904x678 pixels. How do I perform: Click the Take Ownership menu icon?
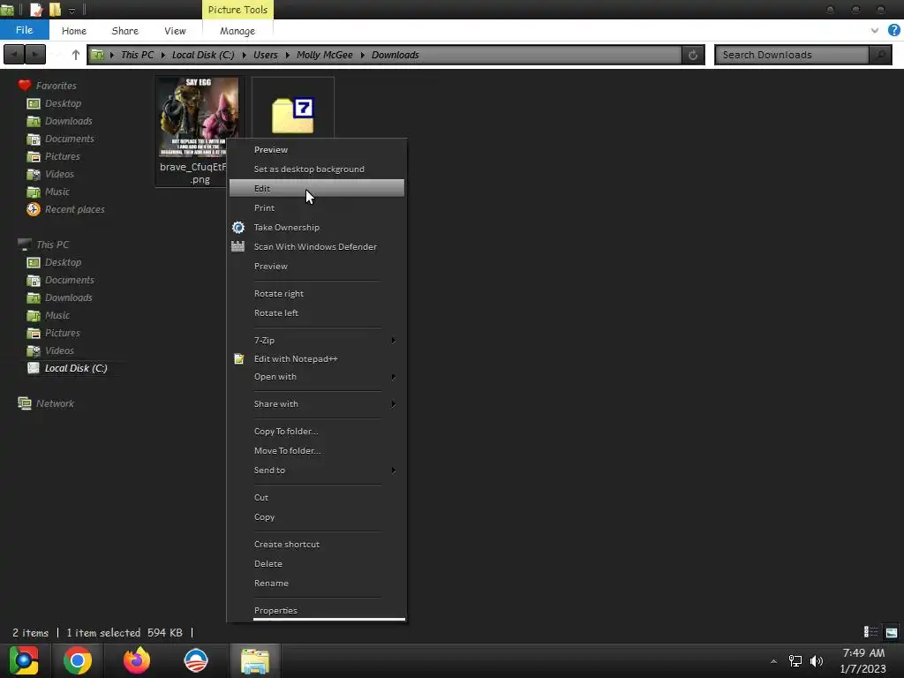(x=238, y=227)
